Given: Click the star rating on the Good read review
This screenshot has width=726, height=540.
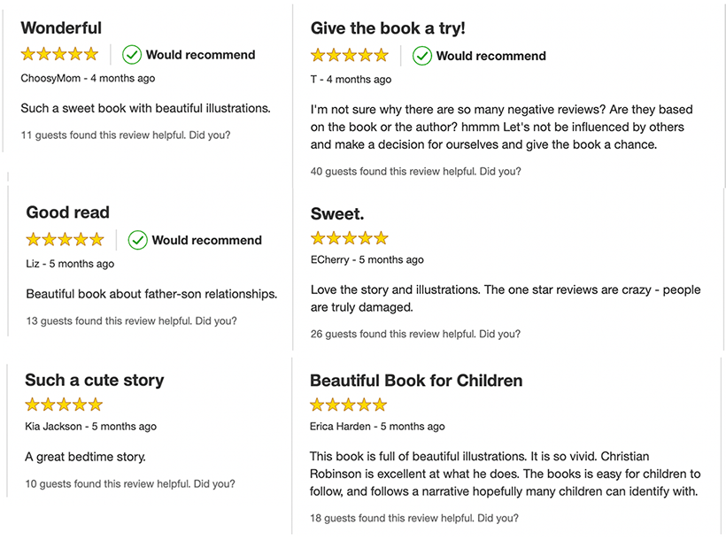Looking at the screenshot, I should [x=65, y=240].
